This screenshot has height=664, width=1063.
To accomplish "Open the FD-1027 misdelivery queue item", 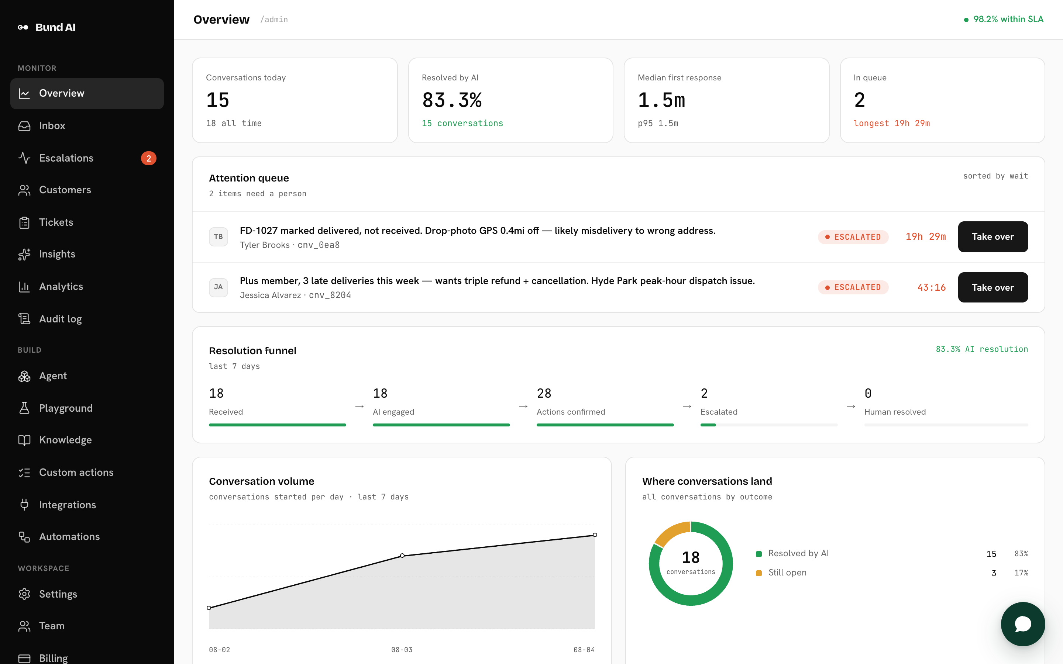I will point(618,237).
